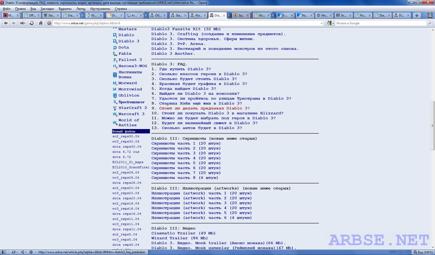Go back using the Back arrow button

[6, 23]
